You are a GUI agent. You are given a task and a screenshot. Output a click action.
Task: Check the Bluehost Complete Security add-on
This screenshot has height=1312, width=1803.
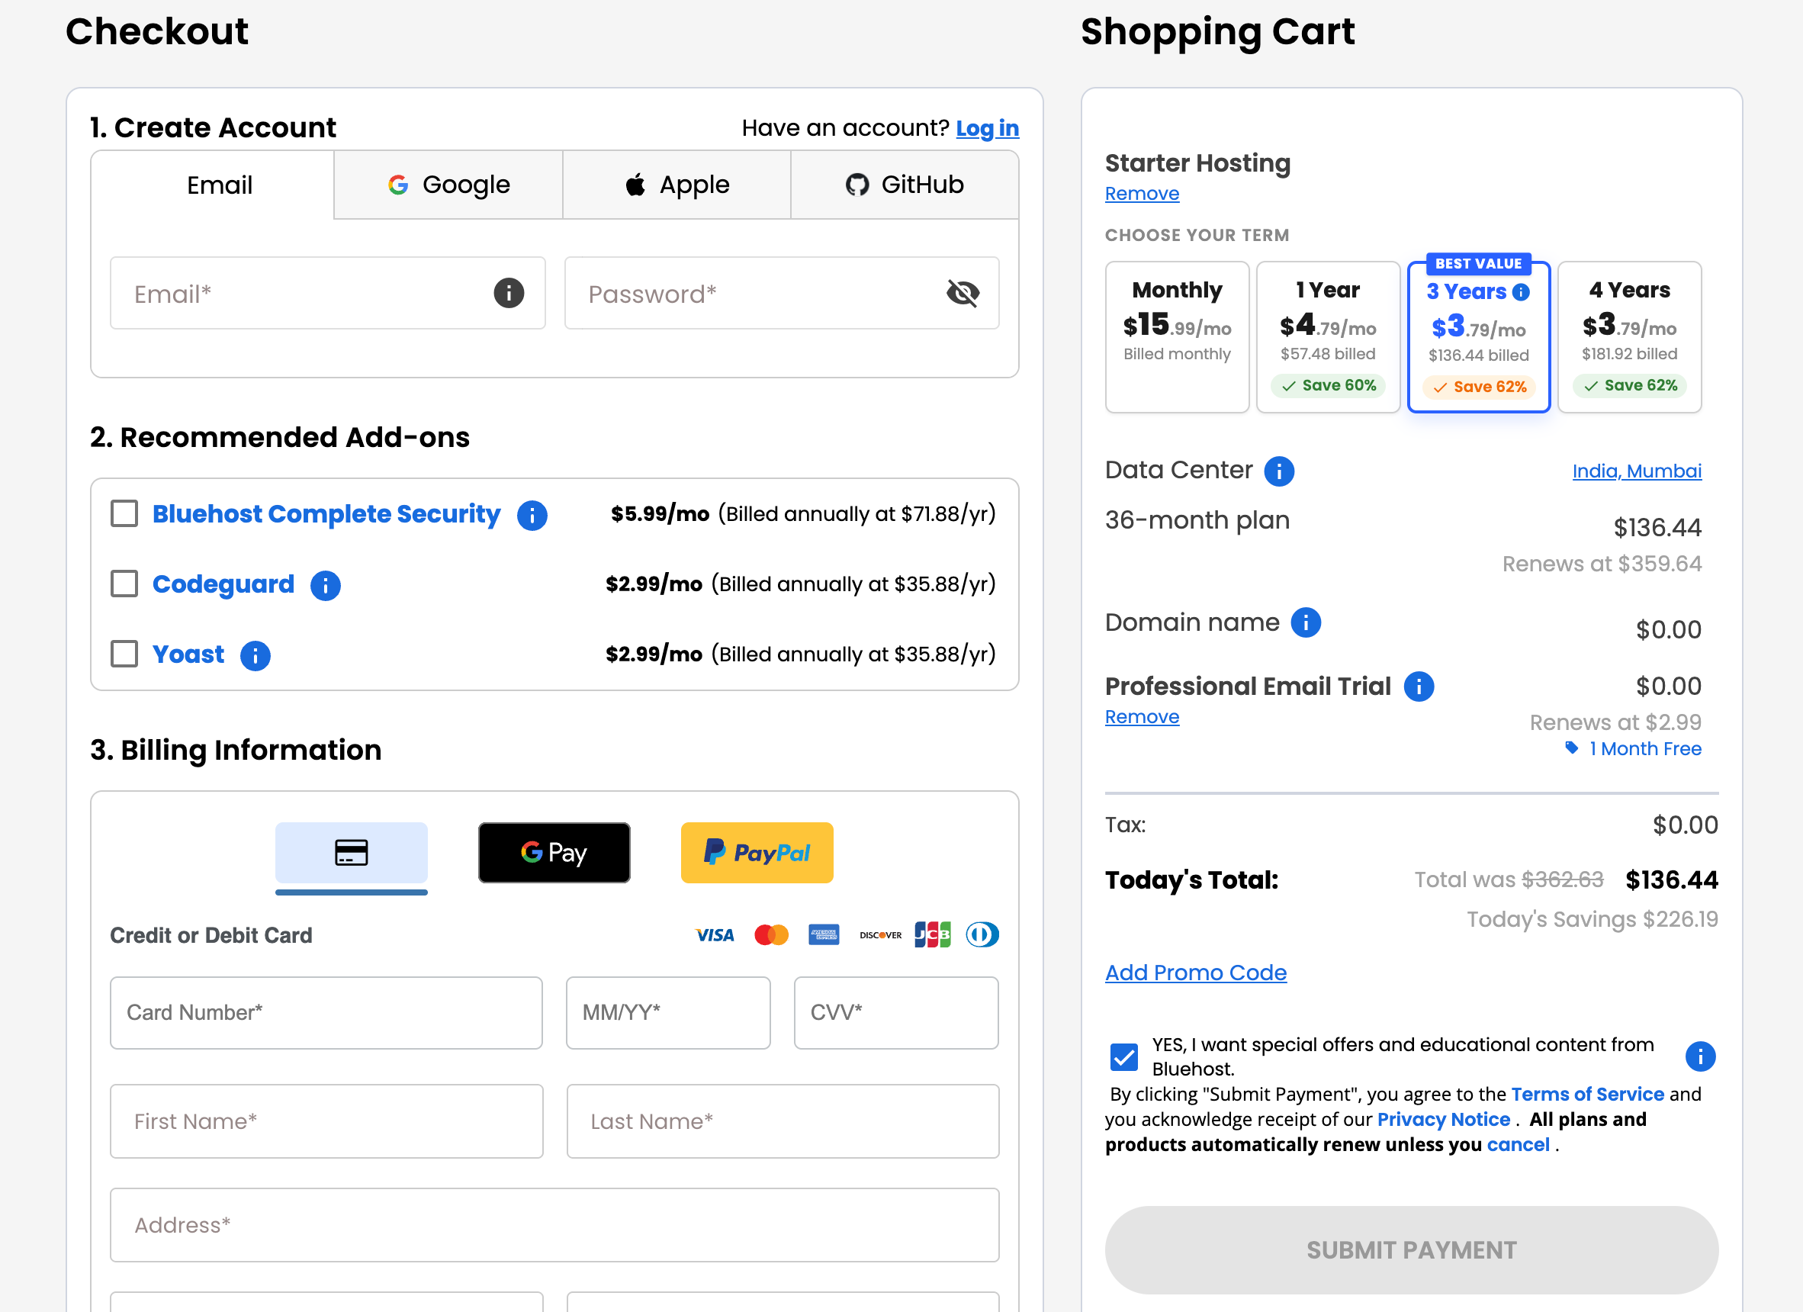(x=124, y=513)
